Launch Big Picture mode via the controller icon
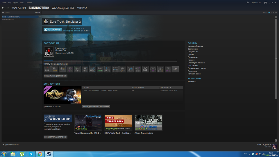This screenshot has height=157, width=279. (265, 3)
